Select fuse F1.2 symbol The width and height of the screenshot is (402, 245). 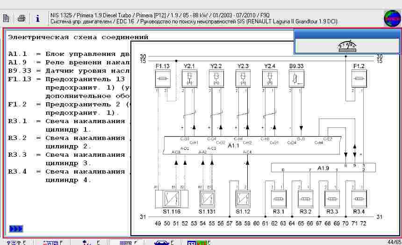click(359, 79)
